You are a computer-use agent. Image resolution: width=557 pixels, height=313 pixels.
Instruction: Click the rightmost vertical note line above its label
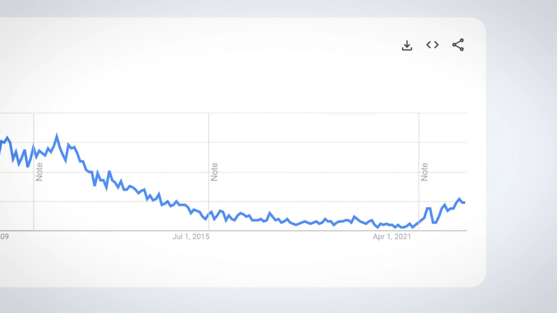[x=419, y=136]
